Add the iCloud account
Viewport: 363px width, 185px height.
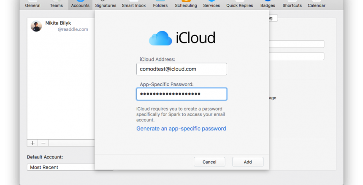(x=248, y=162)
